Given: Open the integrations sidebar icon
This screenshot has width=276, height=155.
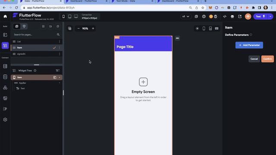Looking at the screenshot, I should tap(5, 87).
